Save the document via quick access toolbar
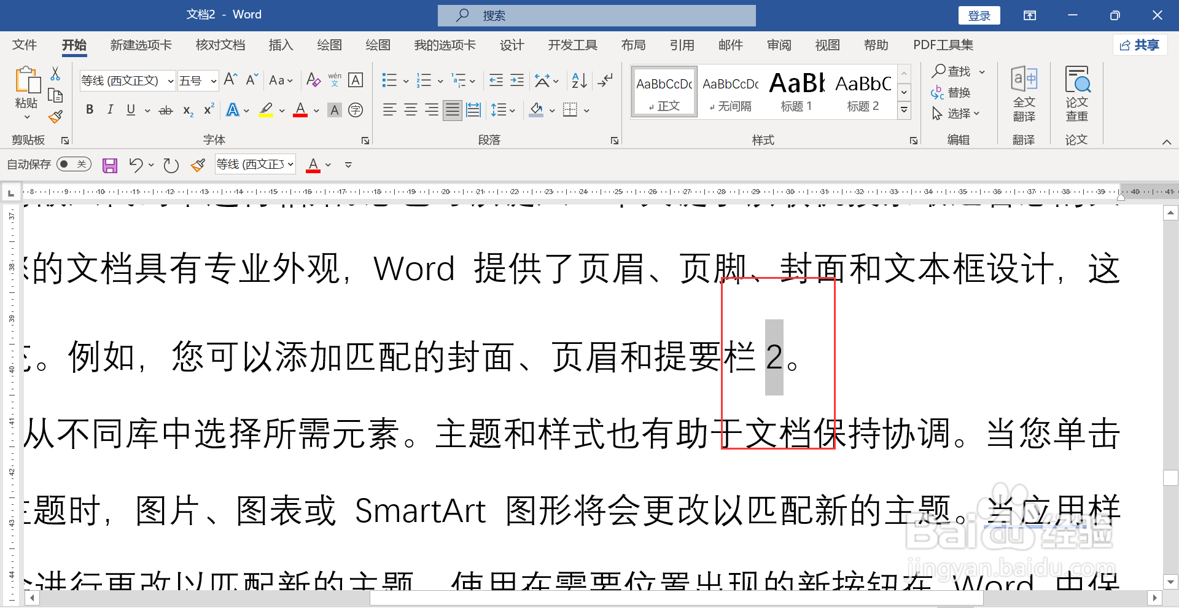 click(x=110, y=165)
